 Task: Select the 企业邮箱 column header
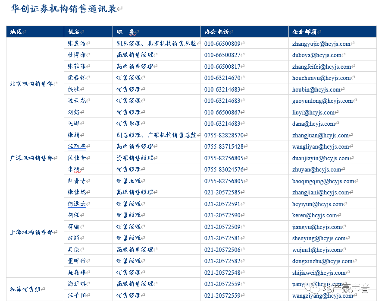[304, 32]
